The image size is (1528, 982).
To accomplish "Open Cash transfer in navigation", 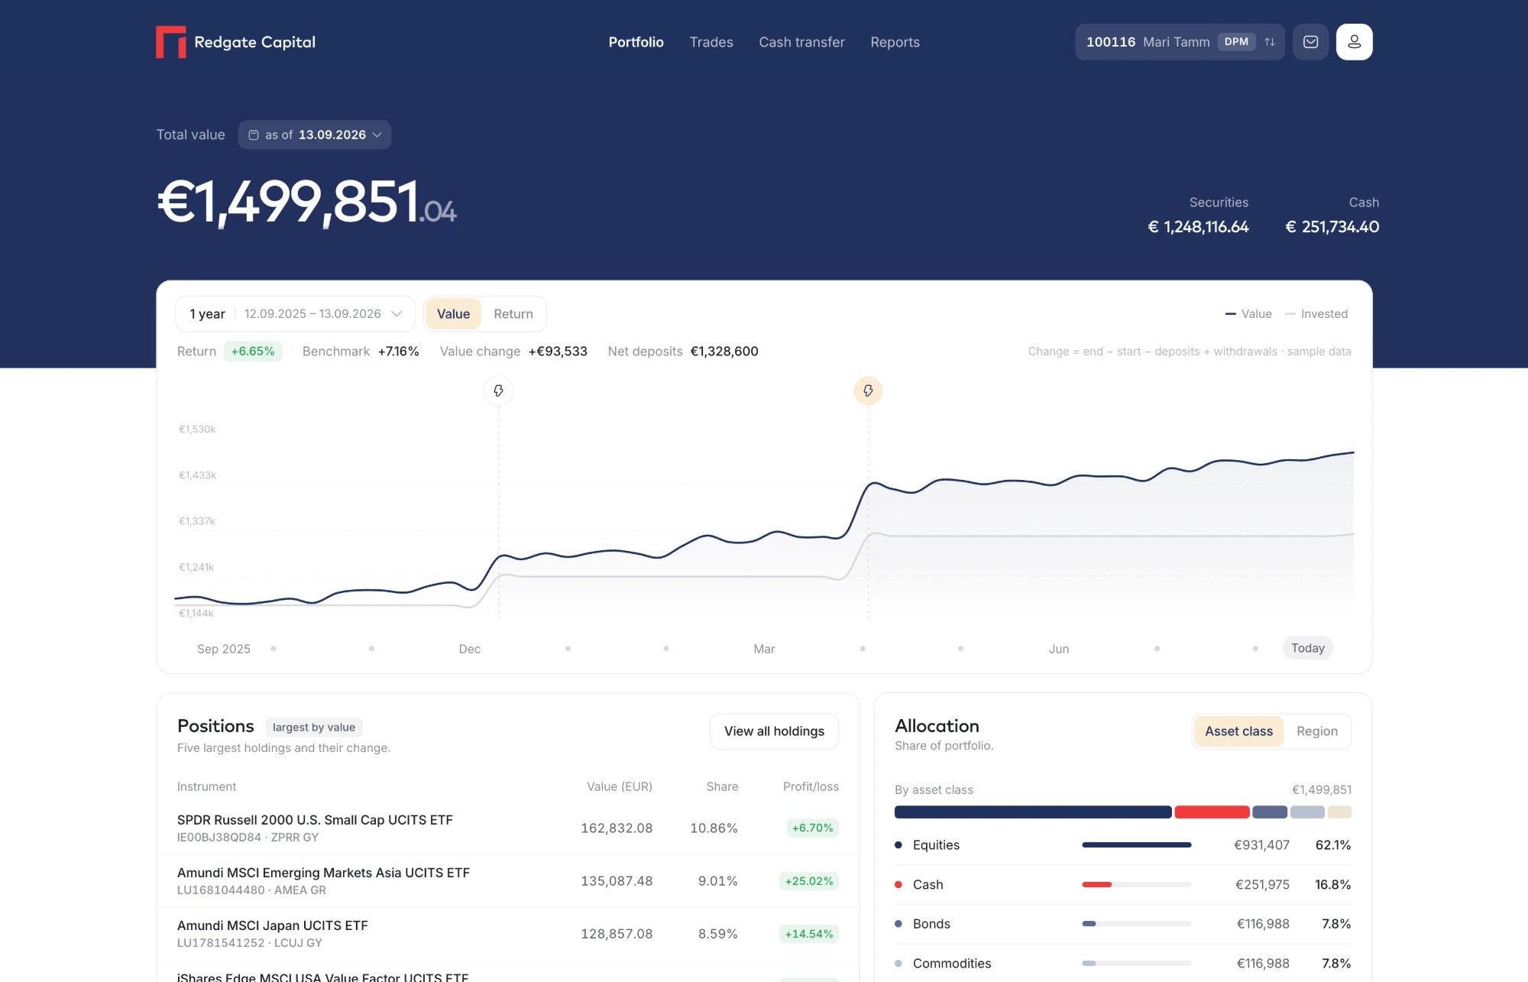I will point(801,42).
